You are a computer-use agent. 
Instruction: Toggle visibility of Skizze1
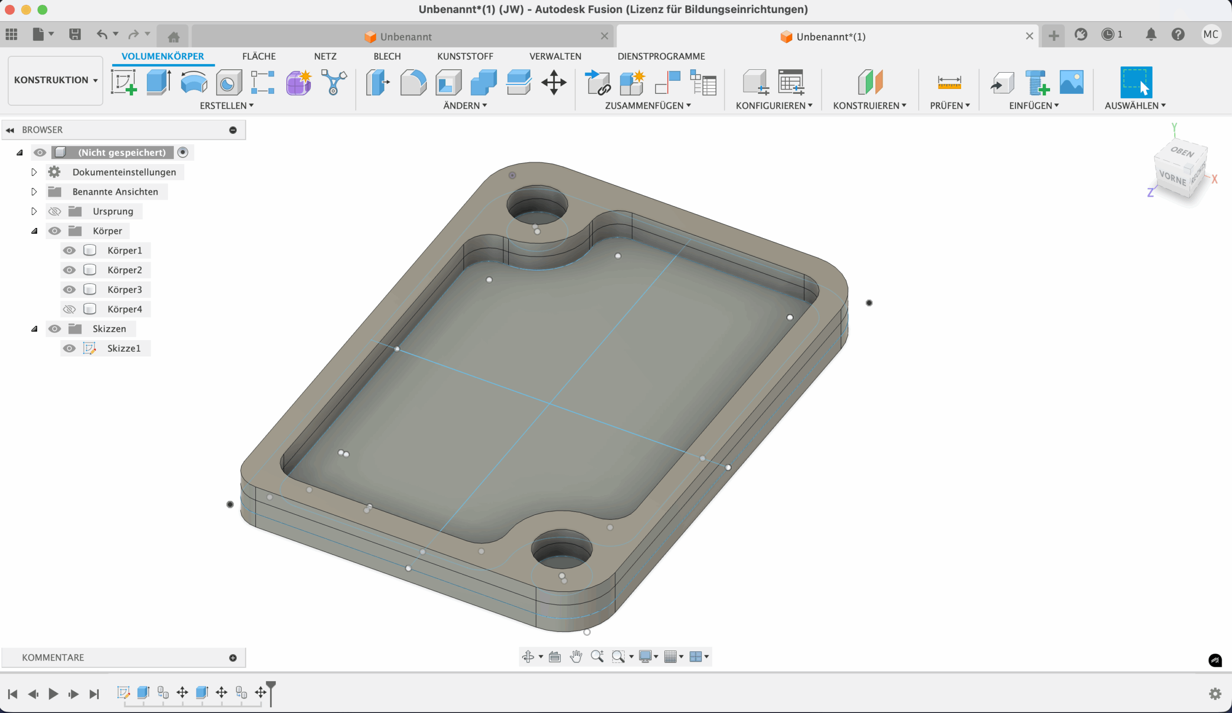click(x=69, y=348)
